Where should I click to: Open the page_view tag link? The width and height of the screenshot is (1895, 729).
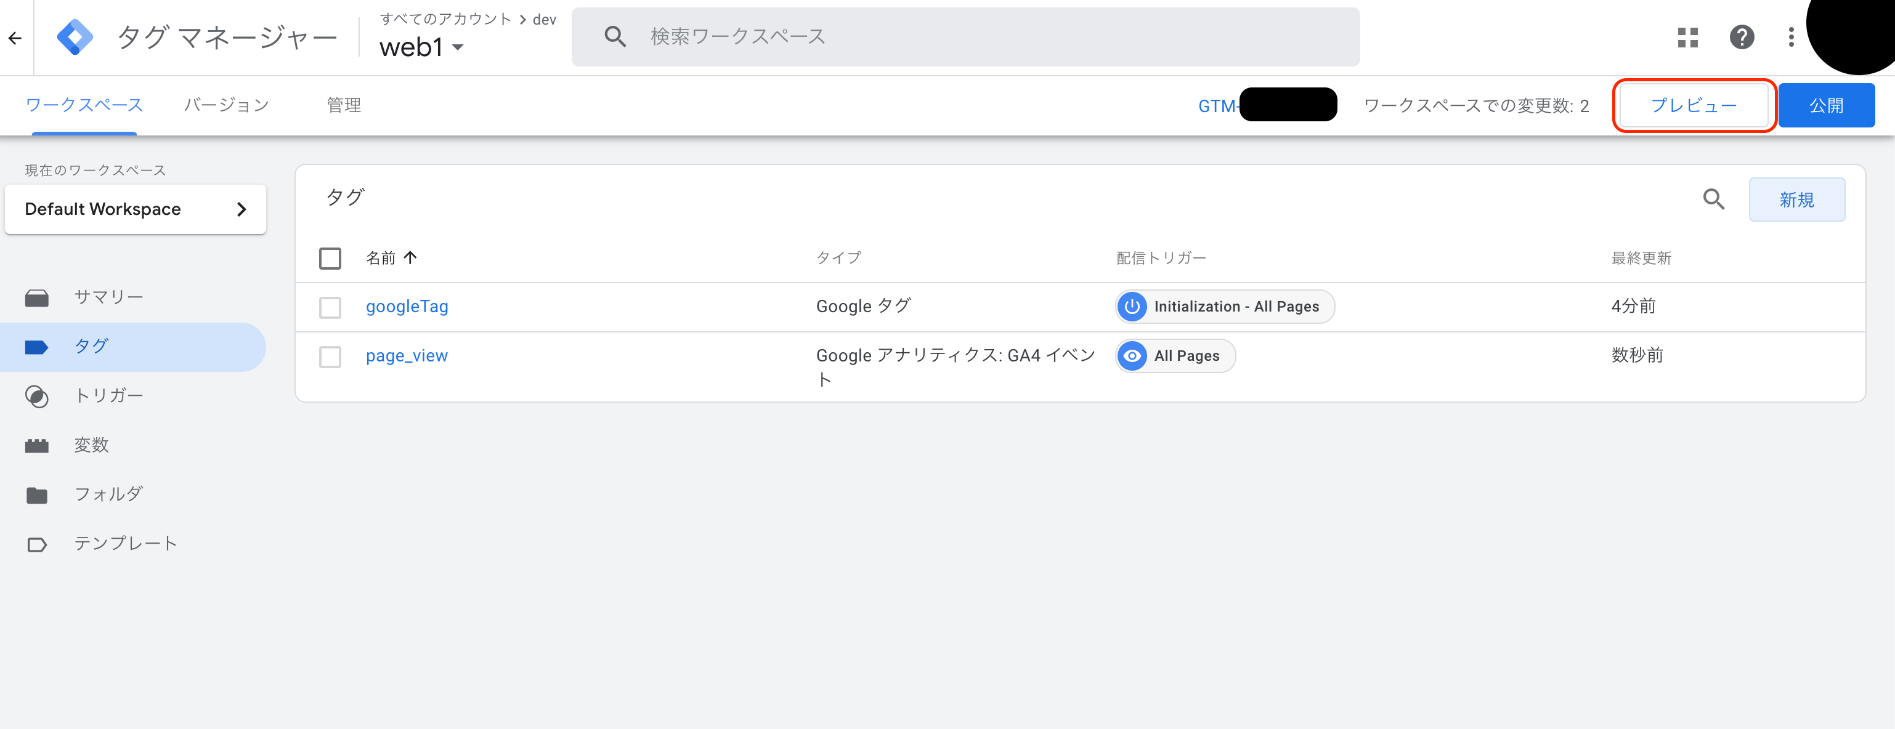406,356
